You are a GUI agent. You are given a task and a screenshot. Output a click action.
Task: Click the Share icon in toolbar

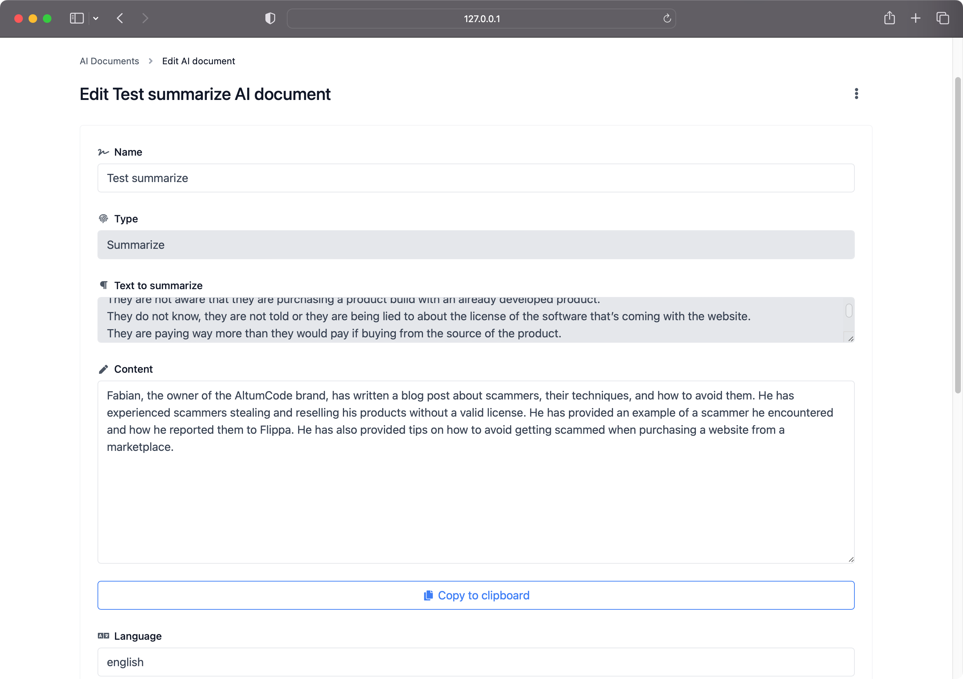click(x=889, y=19)
